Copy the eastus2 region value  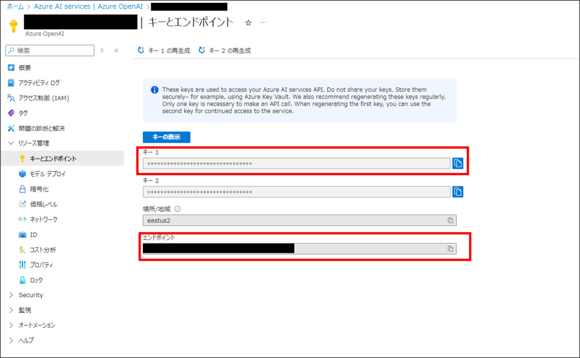coord(450,220)
